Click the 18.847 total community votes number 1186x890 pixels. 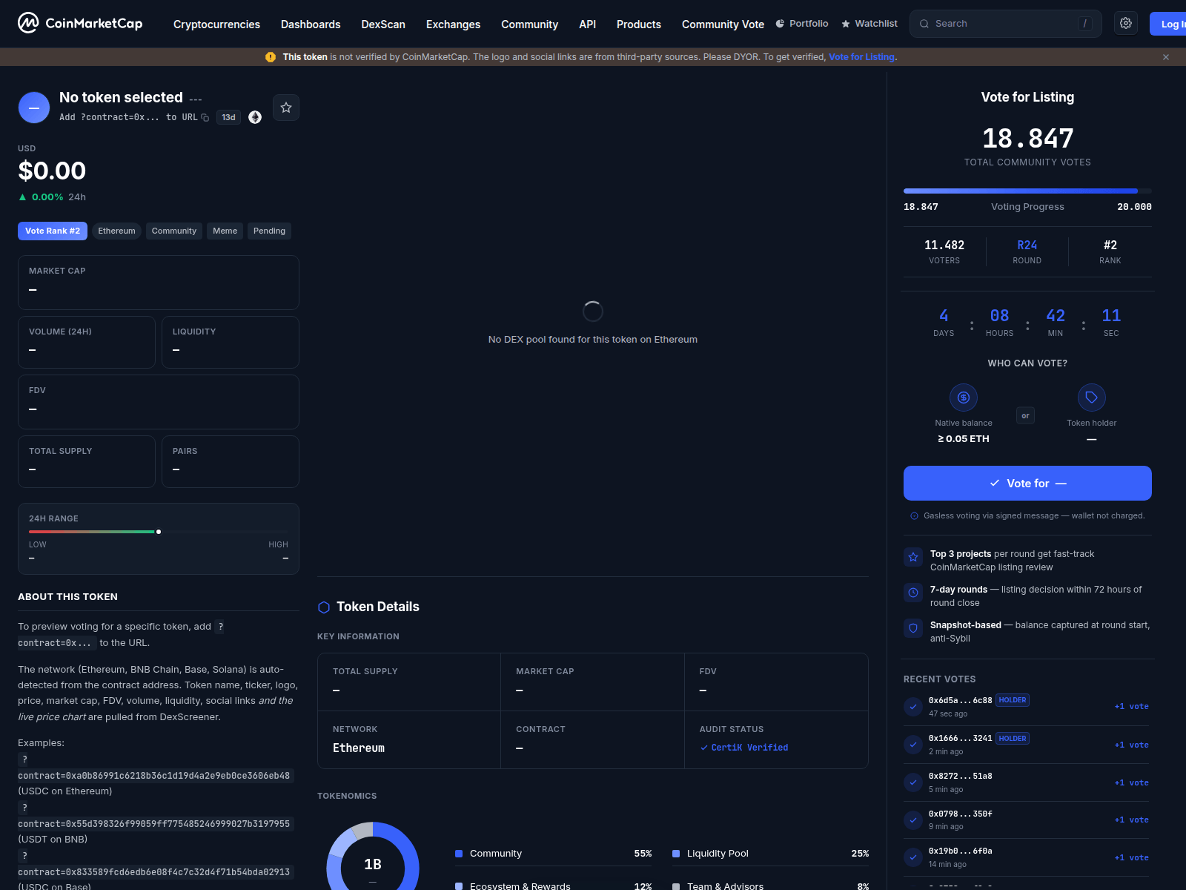point(1027,138)
